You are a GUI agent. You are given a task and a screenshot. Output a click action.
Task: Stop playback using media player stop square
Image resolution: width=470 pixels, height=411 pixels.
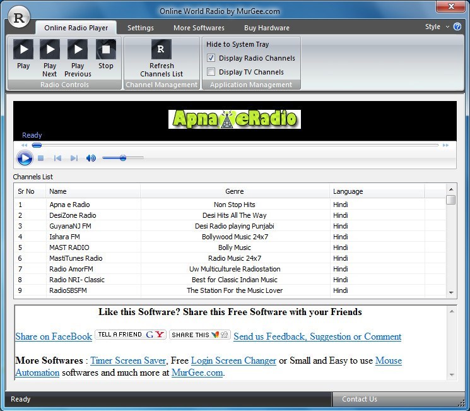(x=41, y=158)
